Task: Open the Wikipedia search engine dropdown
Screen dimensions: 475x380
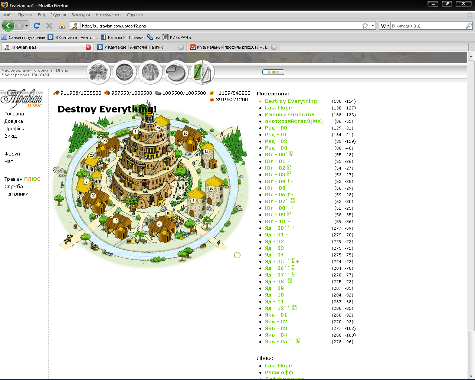Action: (384, 26)
